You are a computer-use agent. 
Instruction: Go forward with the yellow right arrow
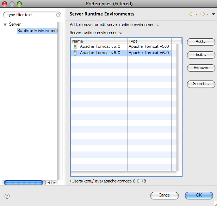pos(203,14)
